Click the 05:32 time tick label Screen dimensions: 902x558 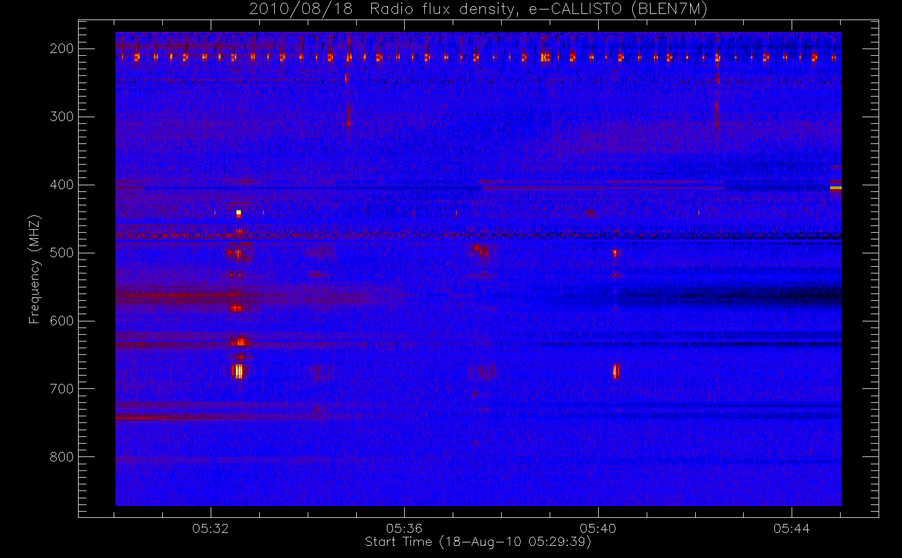(211, 528)
